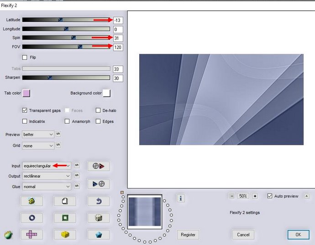Image resolution: width=315 pixels, height=245 pixels.
Task: Click the yellow brick block button
Action: [x=64, y=234]
